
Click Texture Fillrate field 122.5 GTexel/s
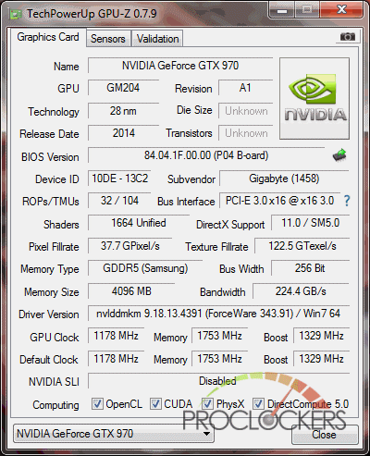pyautogui.click(x=302, y=246)
